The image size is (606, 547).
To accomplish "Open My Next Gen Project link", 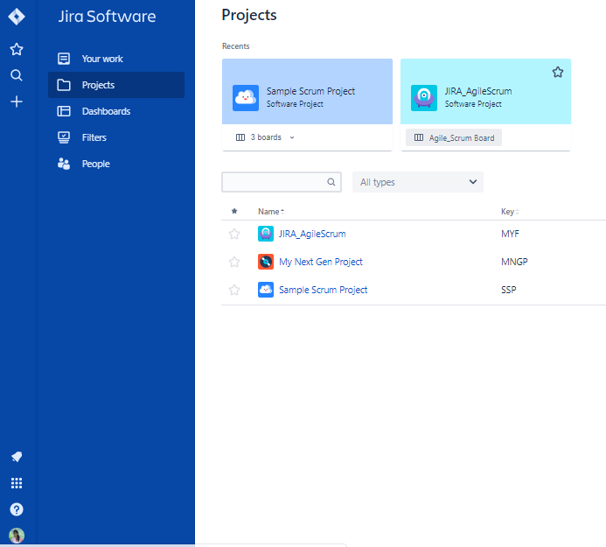I will point(321,262).
